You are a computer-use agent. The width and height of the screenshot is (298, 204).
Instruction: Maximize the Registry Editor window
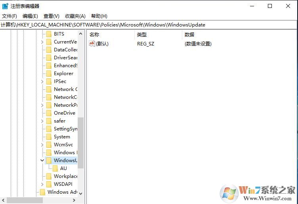[x=270, y=6]
